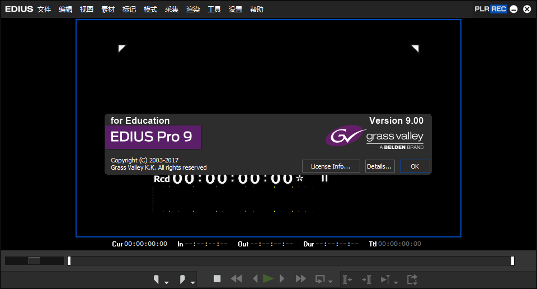The height and width of the screenshot is (289, 537).
Task: Click the position bar right end marker
Action: tap(513, 260)
